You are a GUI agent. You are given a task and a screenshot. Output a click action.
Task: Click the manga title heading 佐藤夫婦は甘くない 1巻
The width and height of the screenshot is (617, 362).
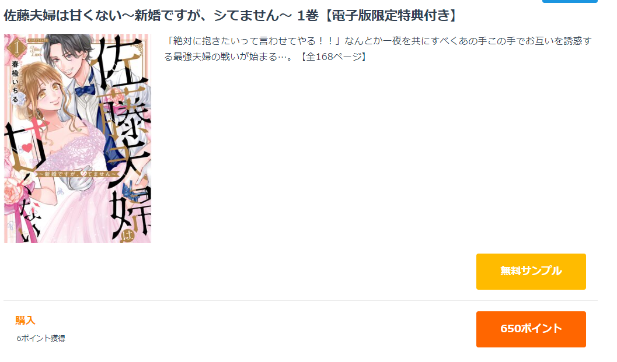(x=161, y=16)
